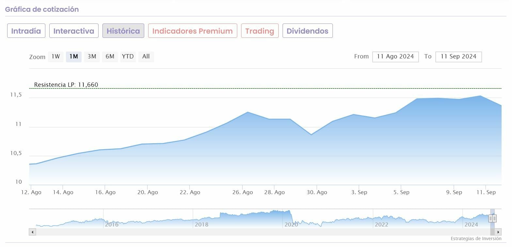Click navigator scrollbar track near 2018
Image resolution: width=512 pixels, height=247 pixels.
[x=201, y=232]
